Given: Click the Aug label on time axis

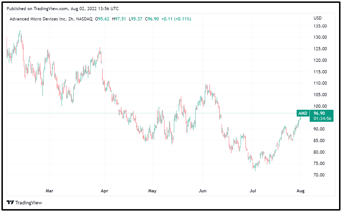Looking at the screenshot, I should (x=301, y=191).
